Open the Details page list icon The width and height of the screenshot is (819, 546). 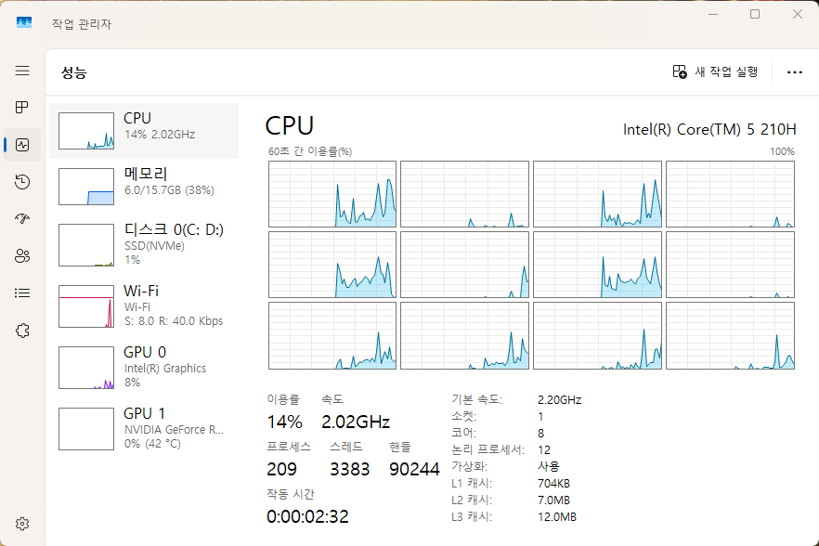(22, 293)
